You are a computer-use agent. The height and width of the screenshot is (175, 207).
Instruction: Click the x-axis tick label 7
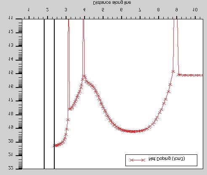pyautogui.click(x=140, y=10)
